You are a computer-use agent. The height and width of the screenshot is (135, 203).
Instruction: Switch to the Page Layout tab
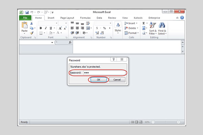67,18
